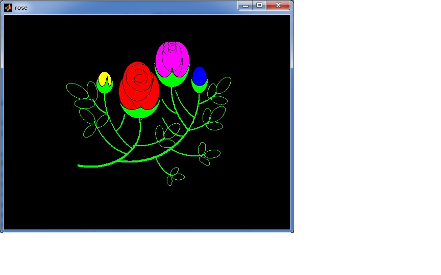Click the blue rose bud
Screen dimensions: 441x275
pyautogui.click(x=199, y=75)
